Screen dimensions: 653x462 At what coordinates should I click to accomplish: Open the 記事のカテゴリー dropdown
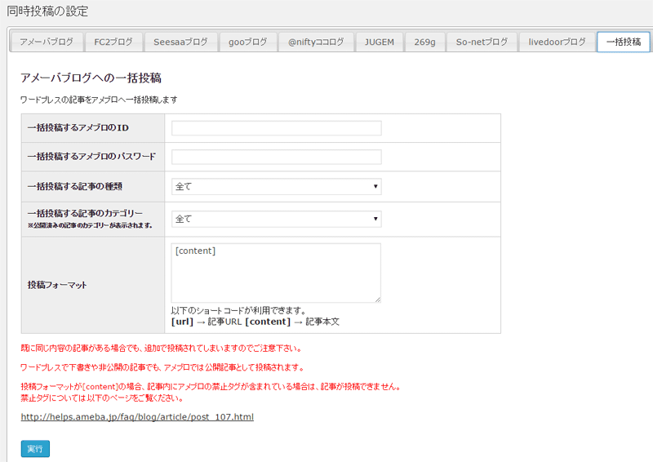click(277, 219)
